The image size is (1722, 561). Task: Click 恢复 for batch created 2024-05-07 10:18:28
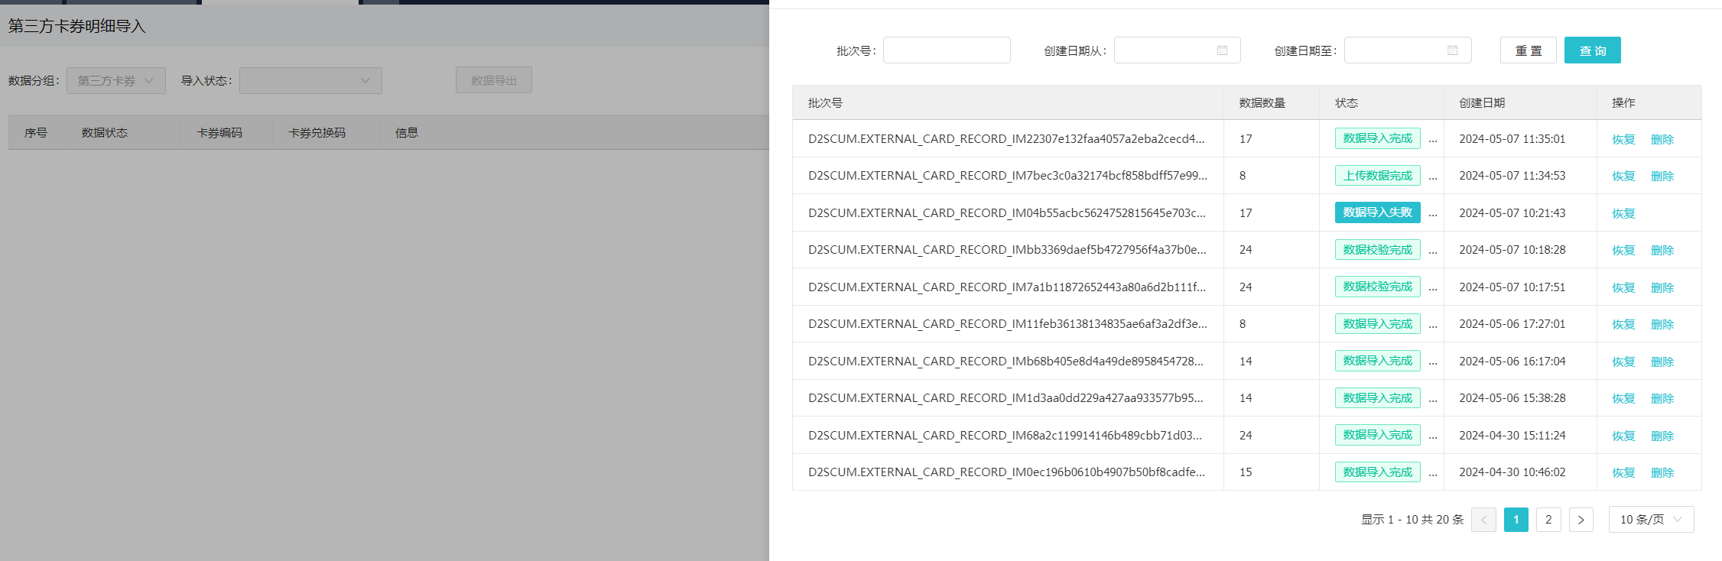1623,250
